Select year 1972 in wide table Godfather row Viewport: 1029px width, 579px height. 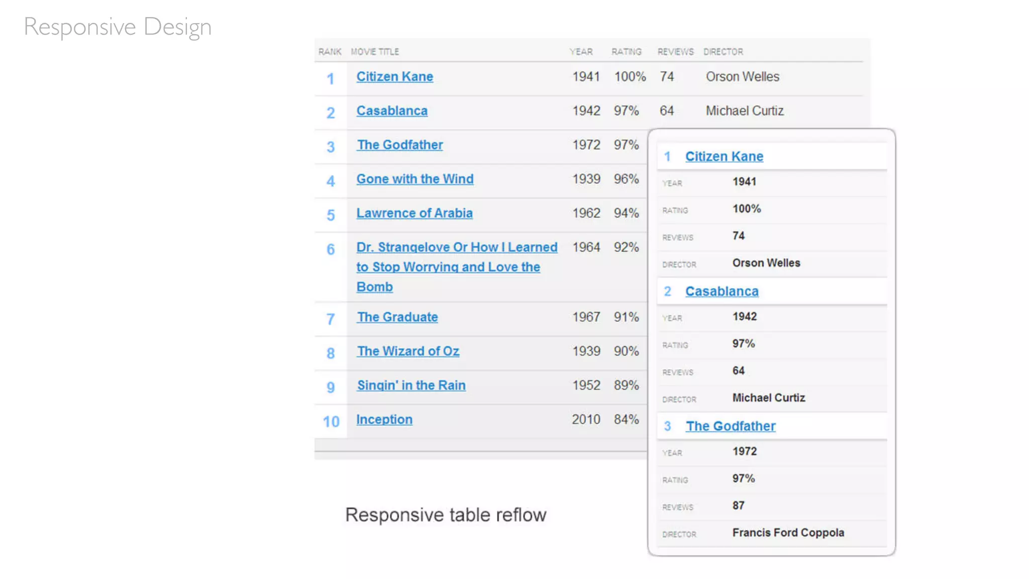(x=586, y=145)
